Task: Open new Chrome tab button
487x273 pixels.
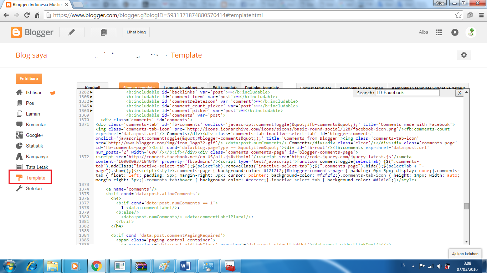Action: [x=78, y=5]
